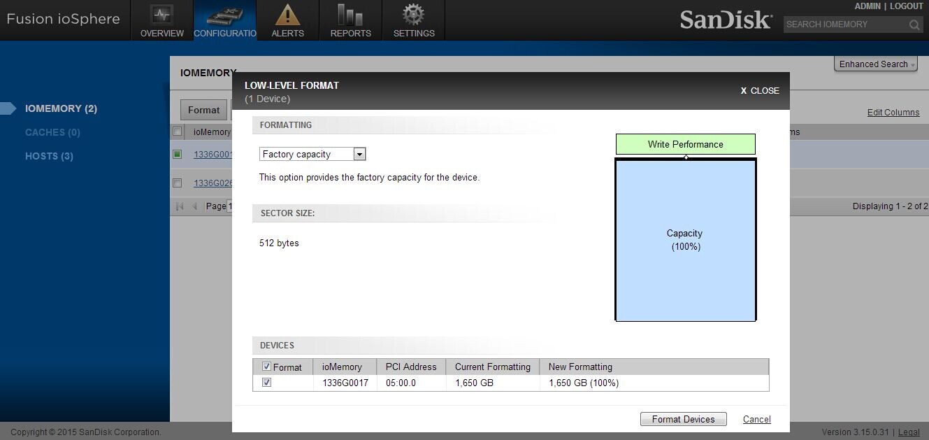
Task: Click the LOGOUT link
Action: 907,6
